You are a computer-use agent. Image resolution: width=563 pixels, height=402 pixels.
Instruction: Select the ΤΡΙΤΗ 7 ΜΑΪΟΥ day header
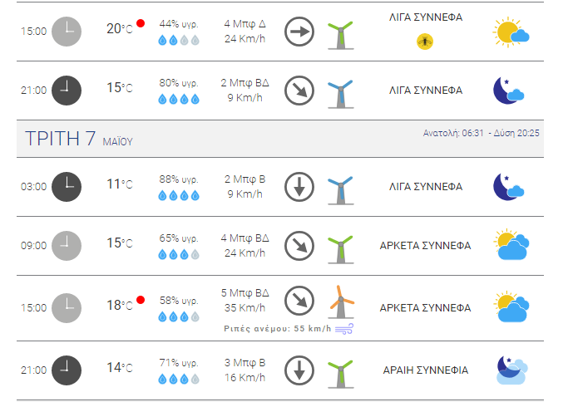coord(280,139)
